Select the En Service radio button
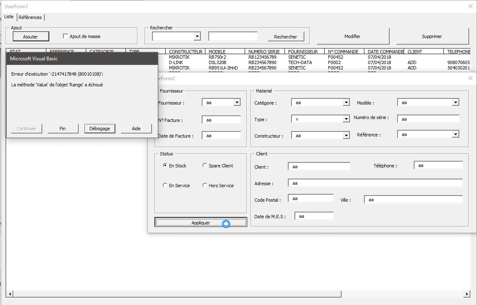 point(165,186)
